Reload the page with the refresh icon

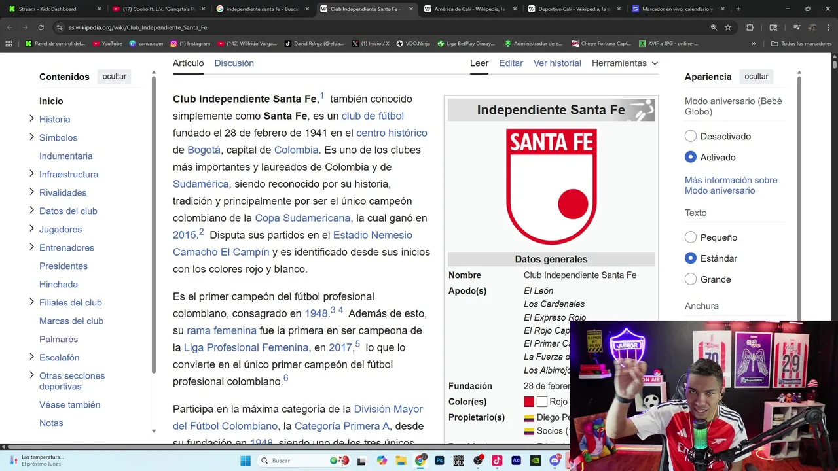coord(41,27)
